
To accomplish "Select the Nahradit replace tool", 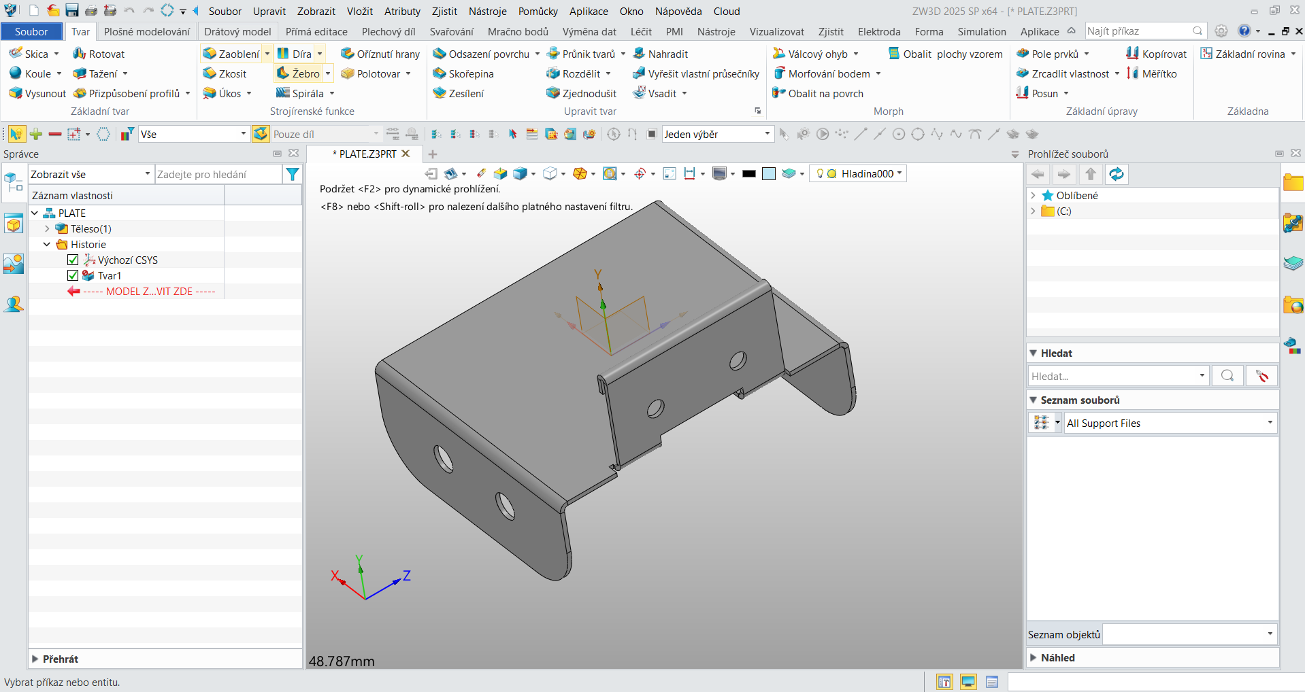I will (660, 54).
